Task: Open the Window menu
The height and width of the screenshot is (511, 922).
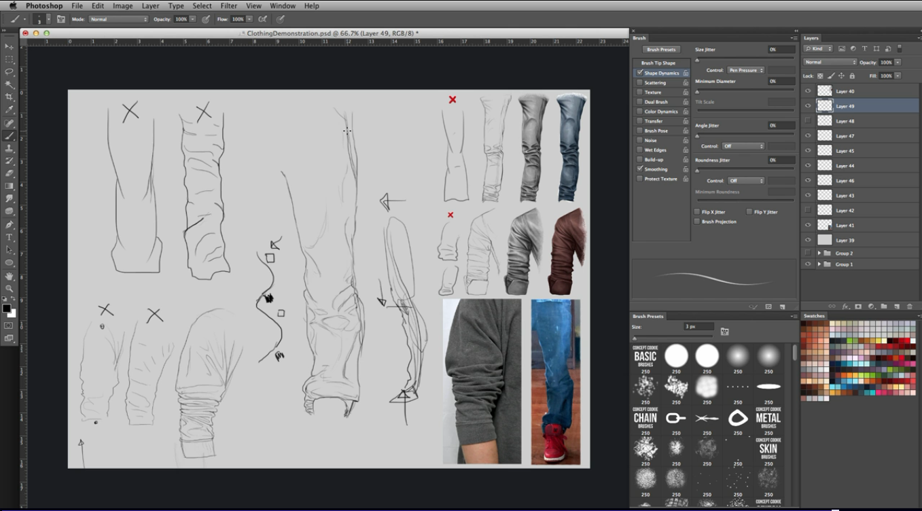Action: pos(283,5)
